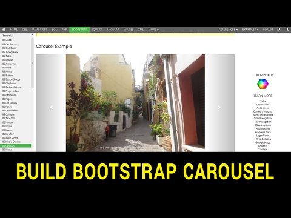This screenshot has height=218, width=291.
Task: Expand the MORE dropdown menu
Action: (153, 30)
